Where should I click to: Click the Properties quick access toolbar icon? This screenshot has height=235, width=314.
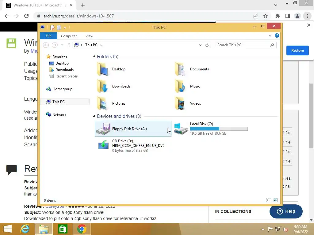point(52,27)
